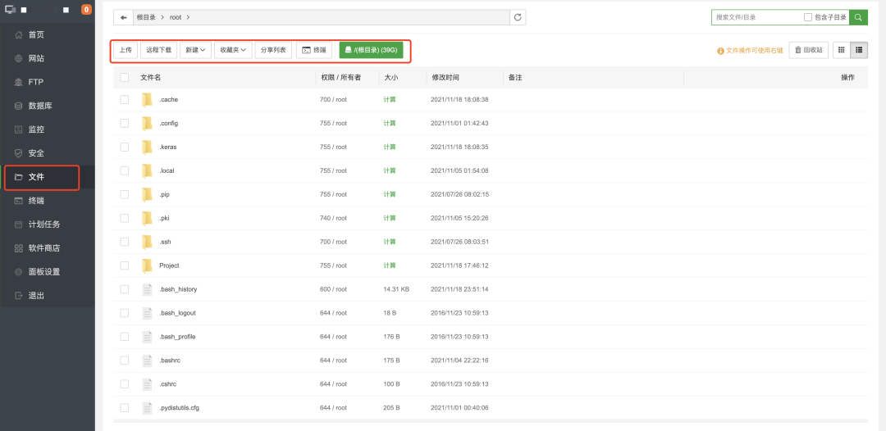
Task: Toggle the include subdirectories checkbox
Action: tap(808, 17)
